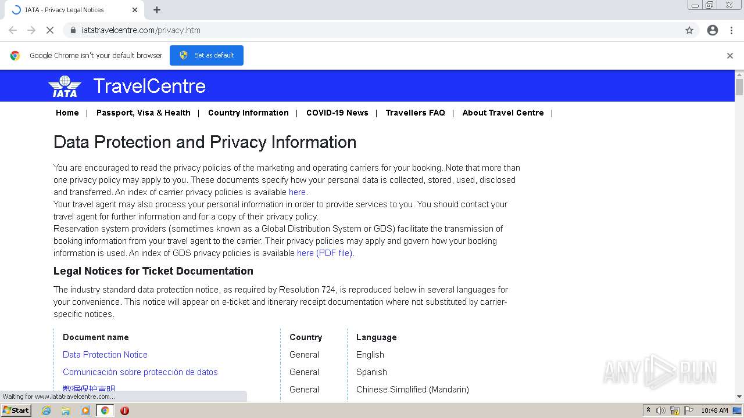Open carrier privacy policies index 'here' link
744x418 pixels.
point(297,192)
